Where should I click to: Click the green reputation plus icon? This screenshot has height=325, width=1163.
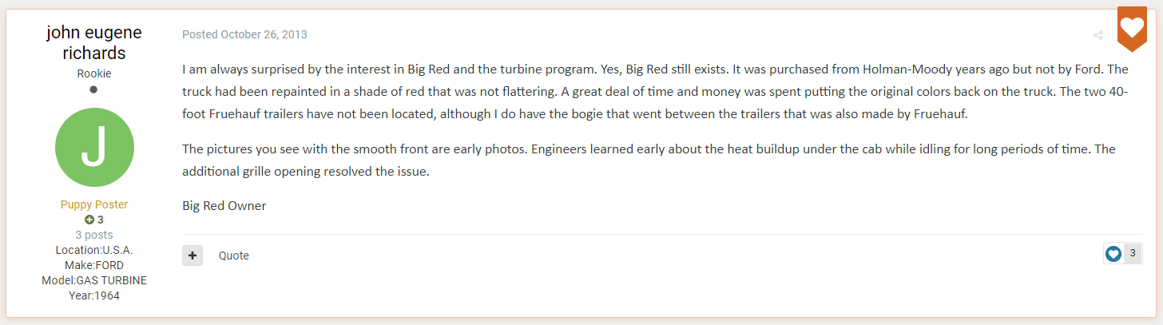pos(89,220)
